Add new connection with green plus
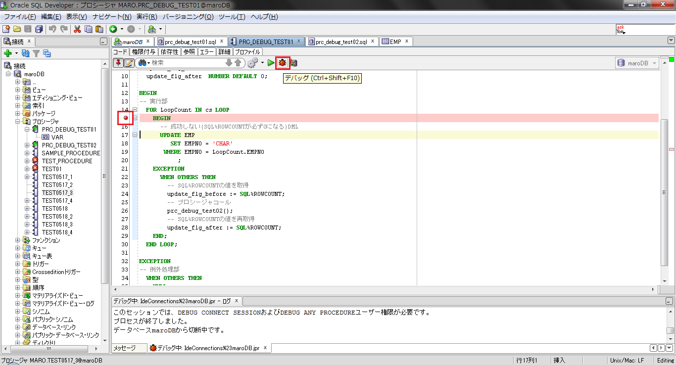Image resolution: width=676 pixels, height=365 pixels. point(8,53)
